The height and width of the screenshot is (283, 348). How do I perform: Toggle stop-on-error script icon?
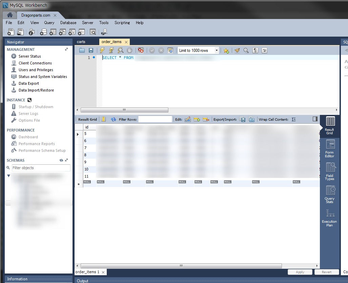pos(141,50)
